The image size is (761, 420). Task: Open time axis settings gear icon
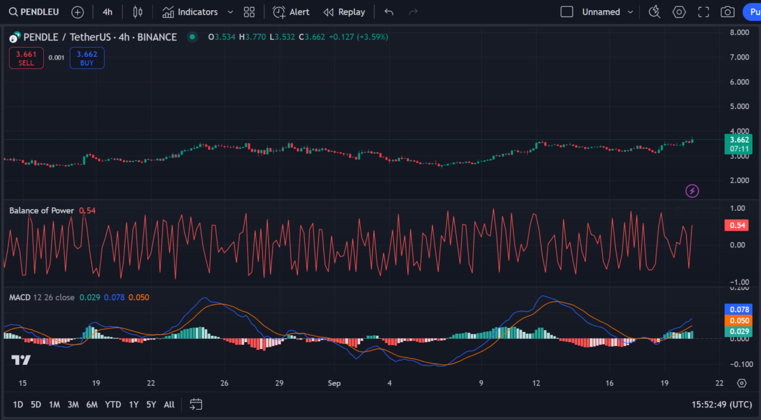pos(741,383)
